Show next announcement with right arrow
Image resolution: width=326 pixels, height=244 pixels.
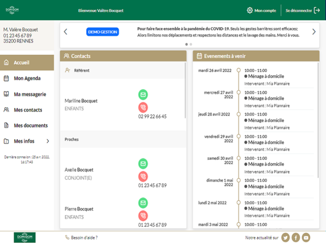click(314, 32)
